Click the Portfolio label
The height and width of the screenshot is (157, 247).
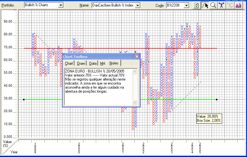coord(8,5)
